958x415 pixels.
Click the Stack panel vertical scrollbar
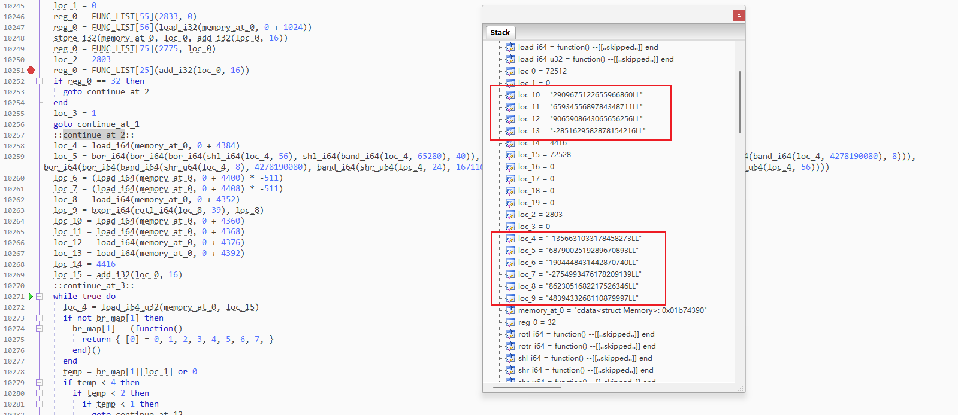(740, 102)
